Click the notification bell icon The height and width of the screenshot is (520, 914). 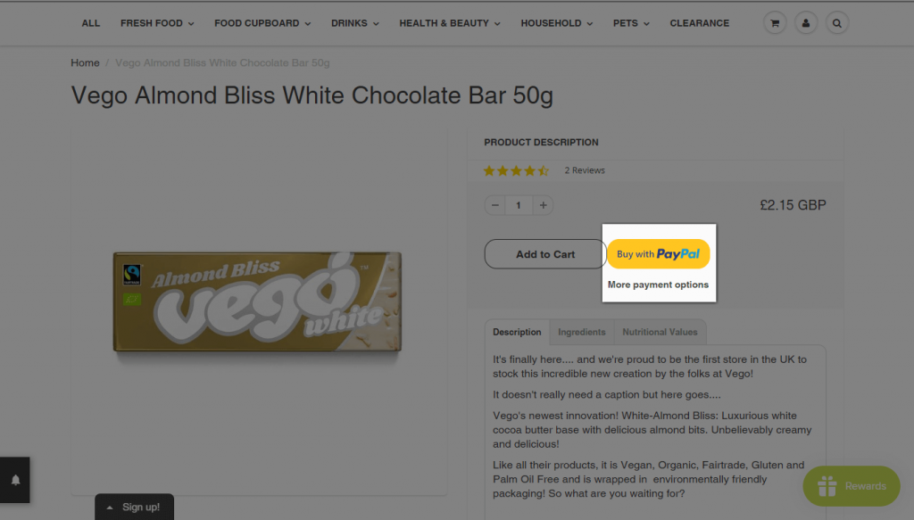click(15, 480)
